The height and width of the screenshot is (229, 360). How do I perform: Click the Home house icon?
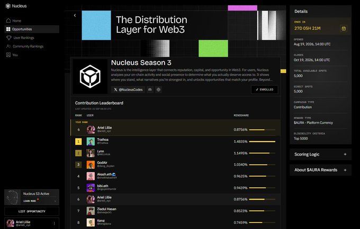8,21
